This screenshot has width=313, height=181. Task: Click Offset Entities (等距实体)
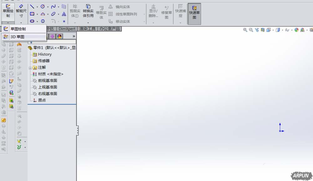(x=101, y=13)
